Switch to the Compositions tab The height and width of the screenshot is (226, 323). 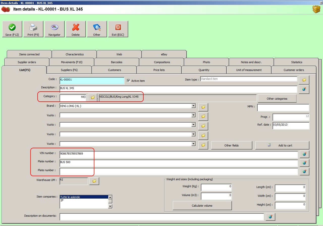click(162, 62)
